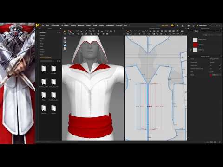Click the Add button in Object Browser
Image resolution: width=223 pixels, height=167 pixels.
(x=205, y=35)
